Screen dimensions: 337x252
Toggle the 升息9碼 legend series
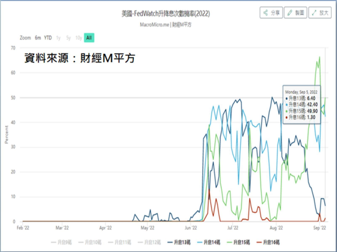point(61,242)
